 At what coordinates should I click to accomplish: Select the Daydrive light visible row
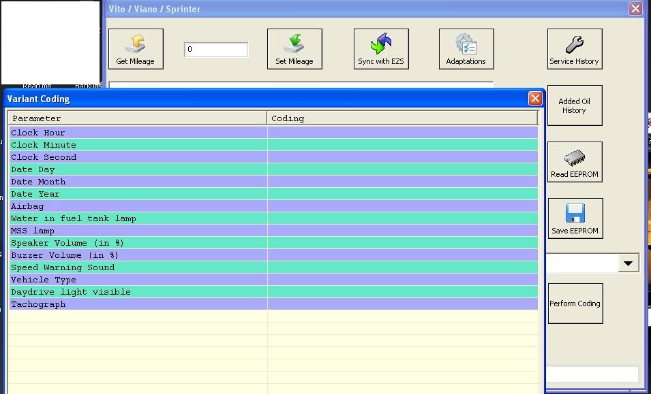pos(273,292)
